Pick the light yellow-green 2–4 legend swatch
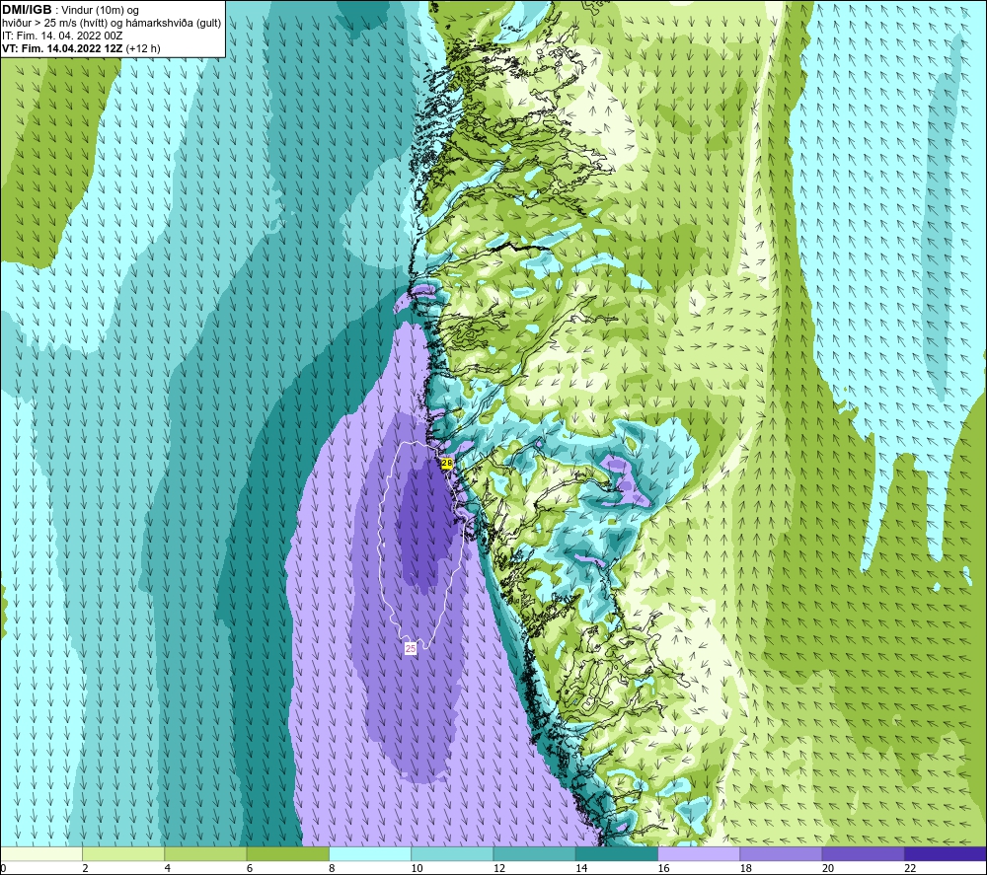This screenshot has width=987, height=875. click(123, 853)
